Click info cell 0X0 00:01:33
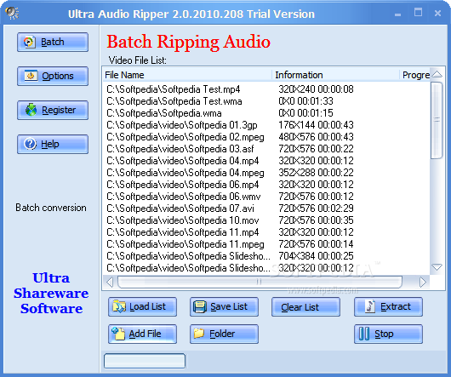 click(x=305, y=101)
